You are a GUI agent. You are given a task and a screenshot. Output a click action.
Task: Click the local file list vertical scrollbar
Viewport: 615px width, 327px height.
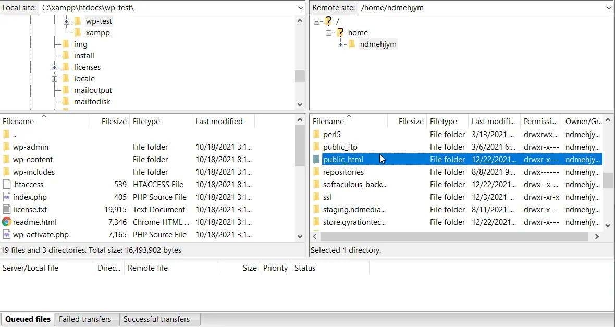click(x=300, y=146)
